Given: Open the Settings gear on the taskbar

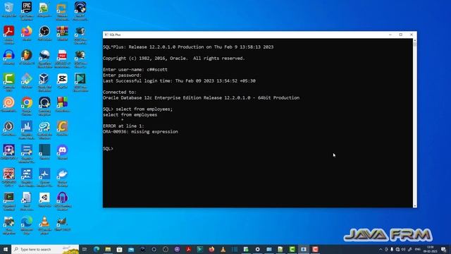Looking at the screenshot, I should (x=257, y=249).
